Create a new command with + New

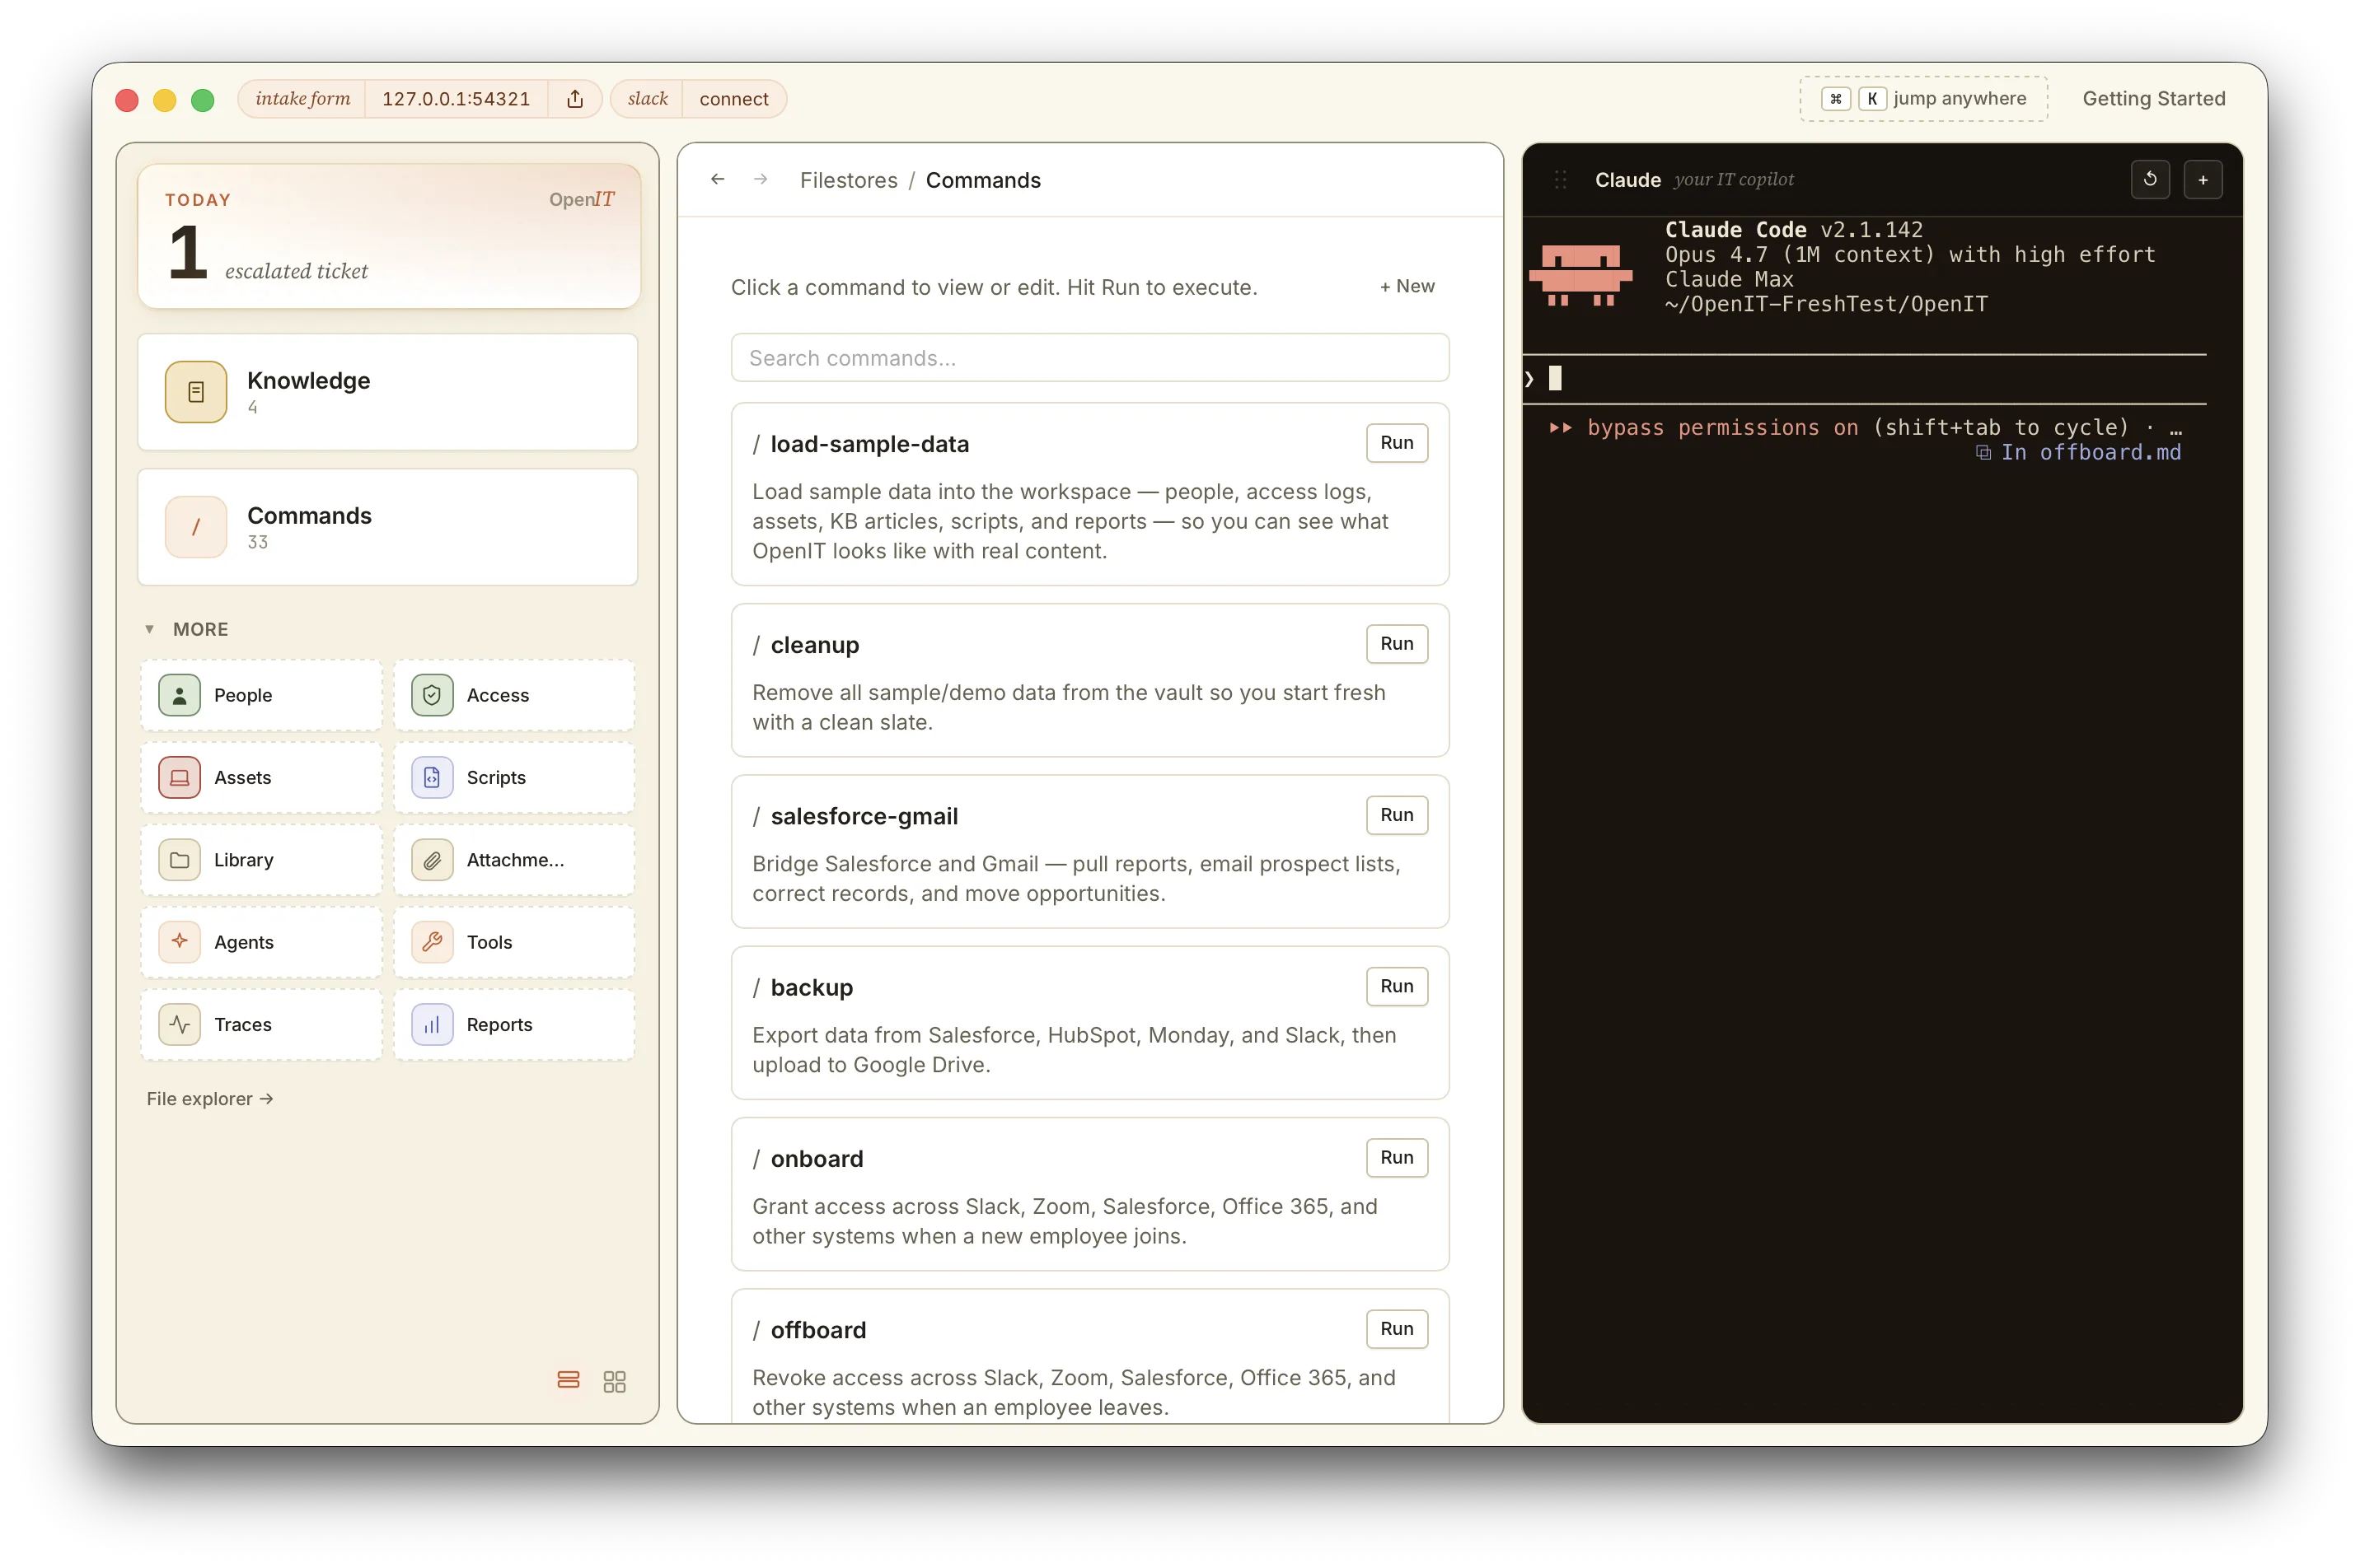1407,286
